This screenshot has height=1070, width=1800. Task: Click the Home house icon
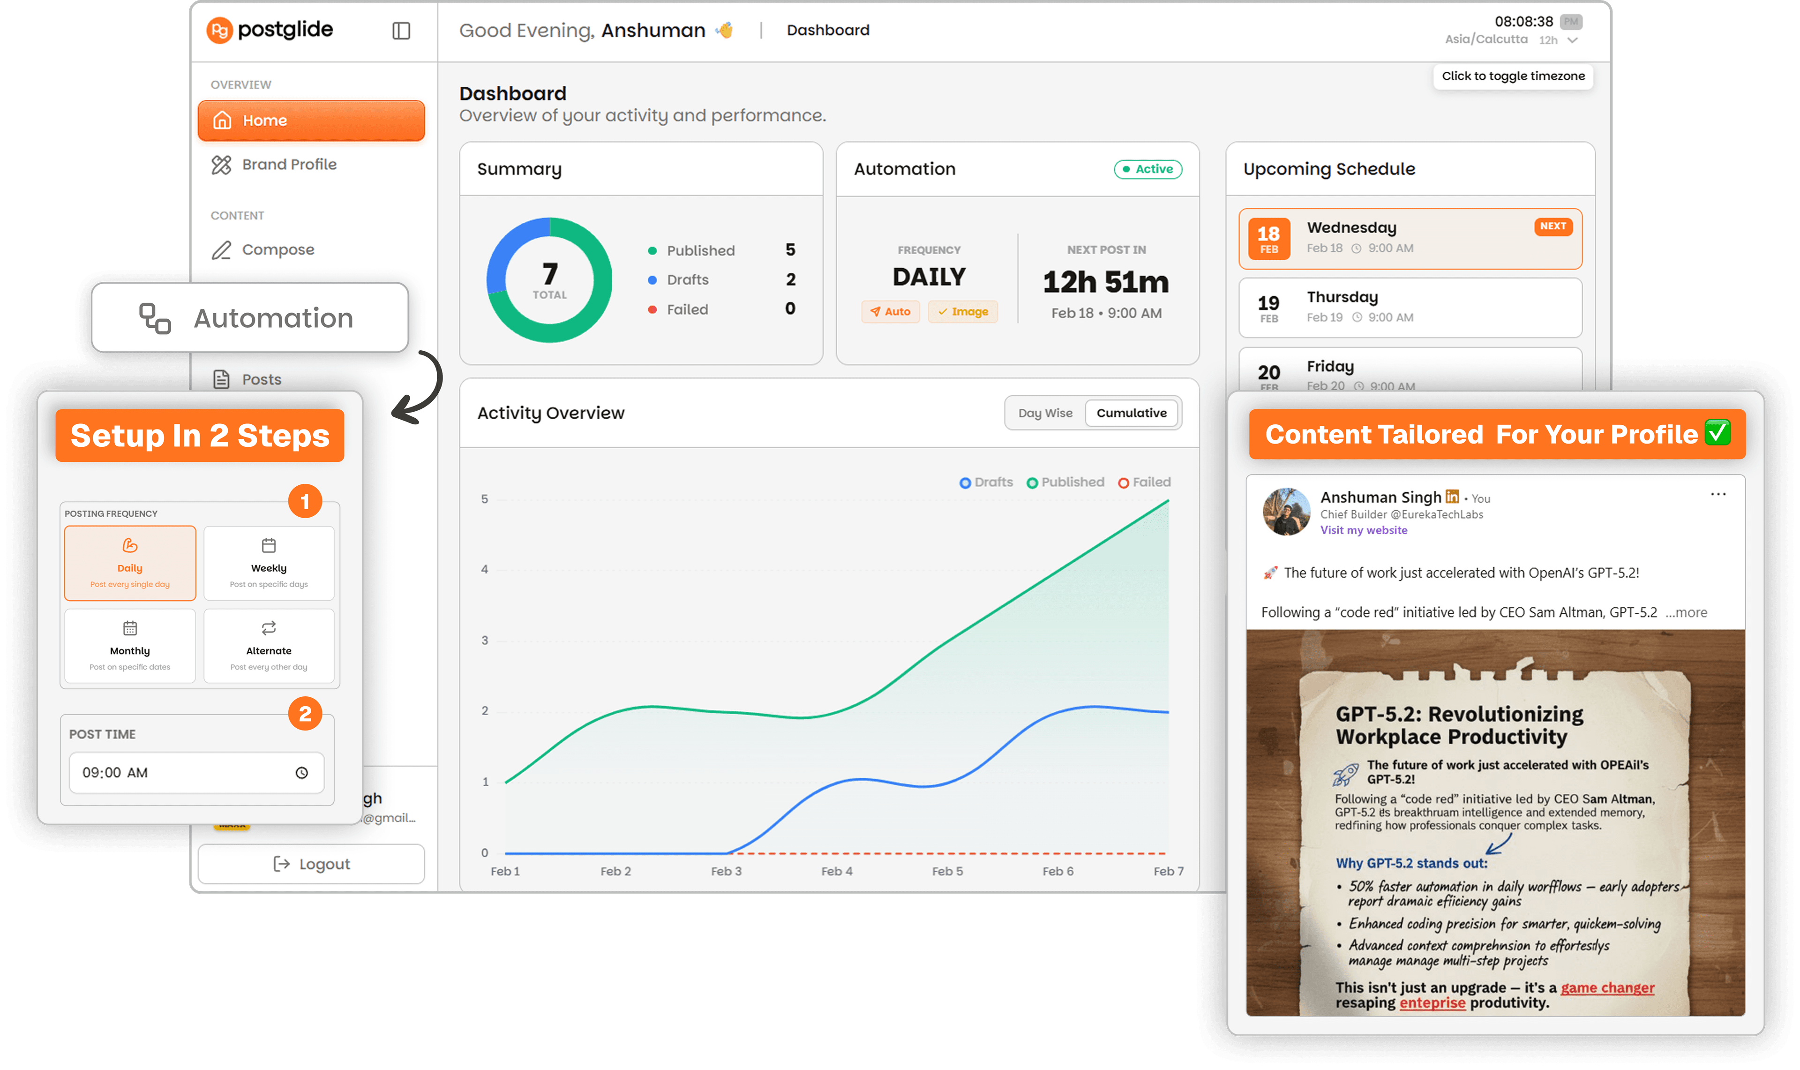coord(222,121)
